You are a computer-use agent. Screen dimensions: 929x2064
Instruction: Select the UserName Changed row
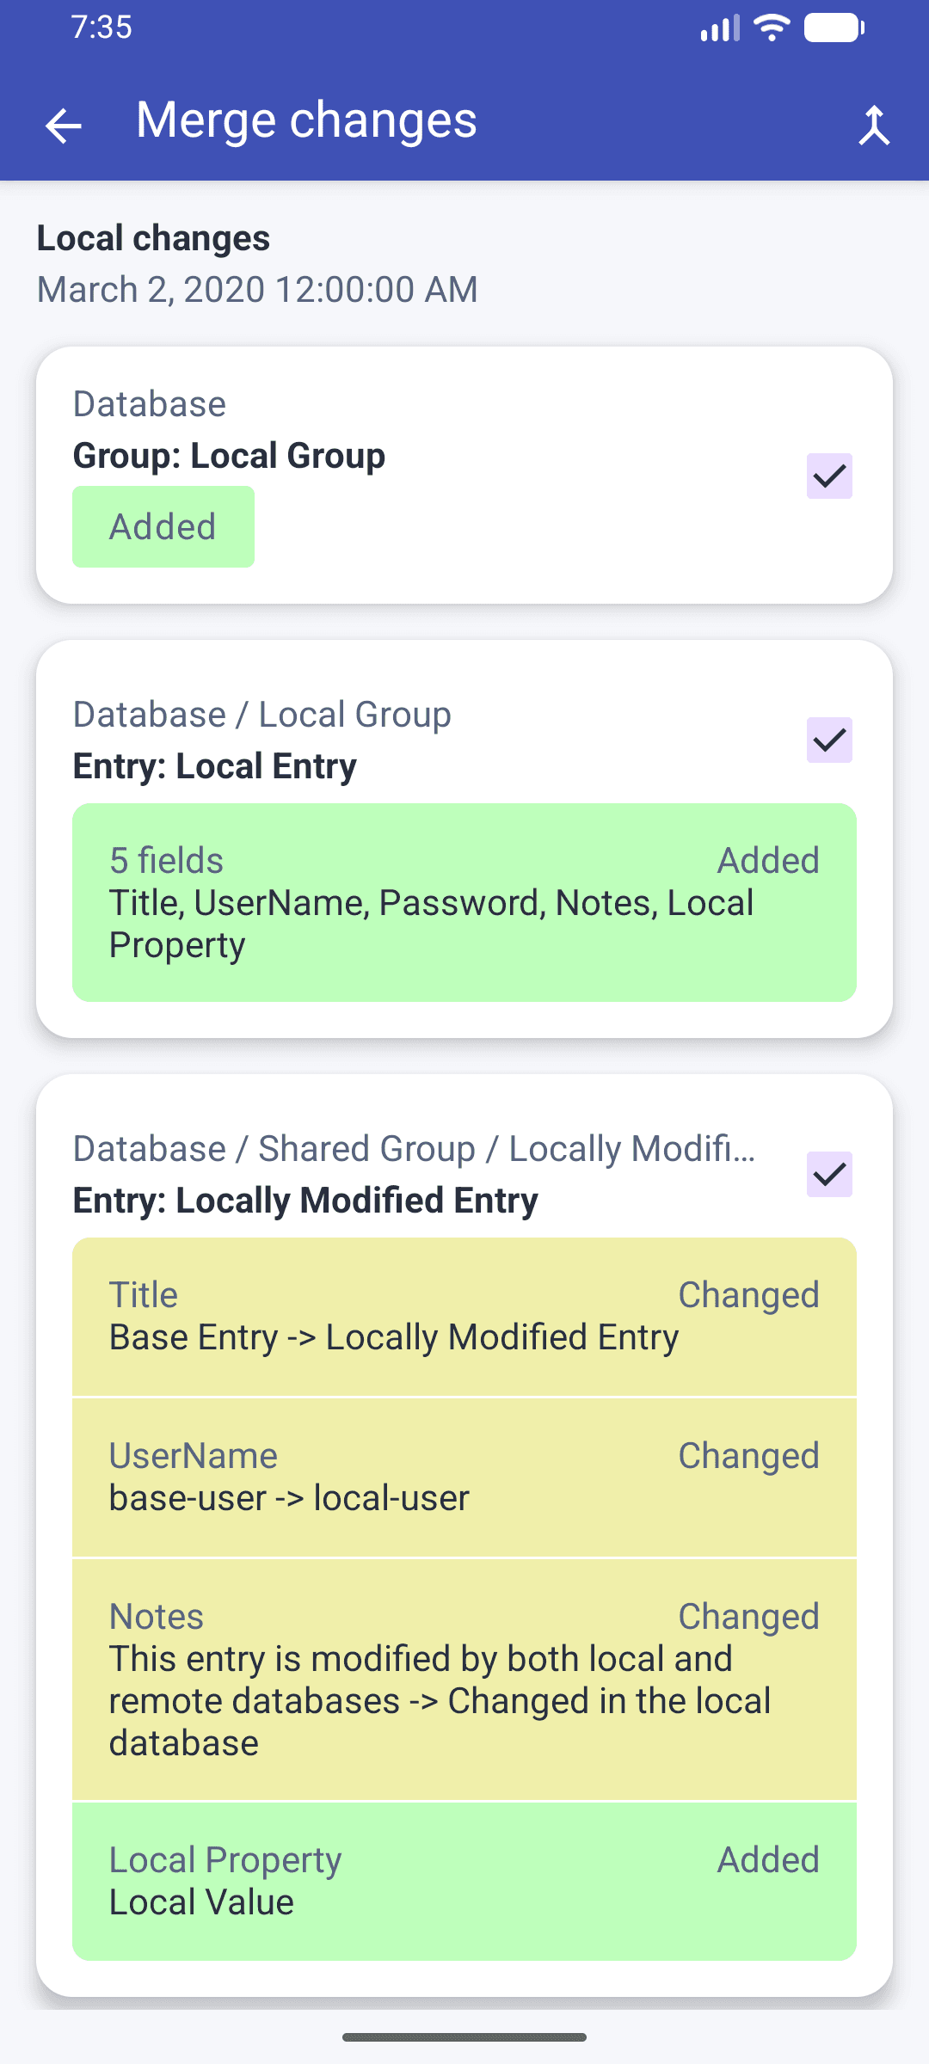[x=464, y=1477]
